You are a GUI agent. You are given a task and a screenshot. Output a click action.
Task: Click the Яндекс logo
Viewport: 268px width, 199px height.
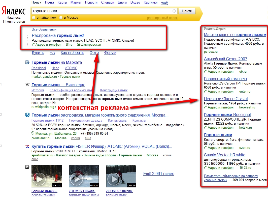[x=14, y=11]
